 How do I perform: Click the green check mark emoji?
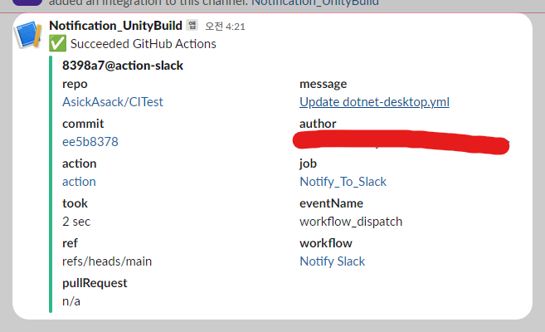[57, 44]
